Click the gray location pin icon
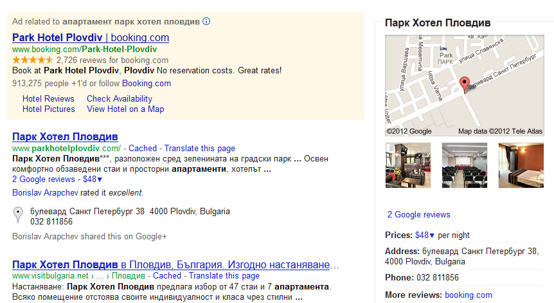Image resolution: width=554 pixels, height=303 pixels. 18,215
